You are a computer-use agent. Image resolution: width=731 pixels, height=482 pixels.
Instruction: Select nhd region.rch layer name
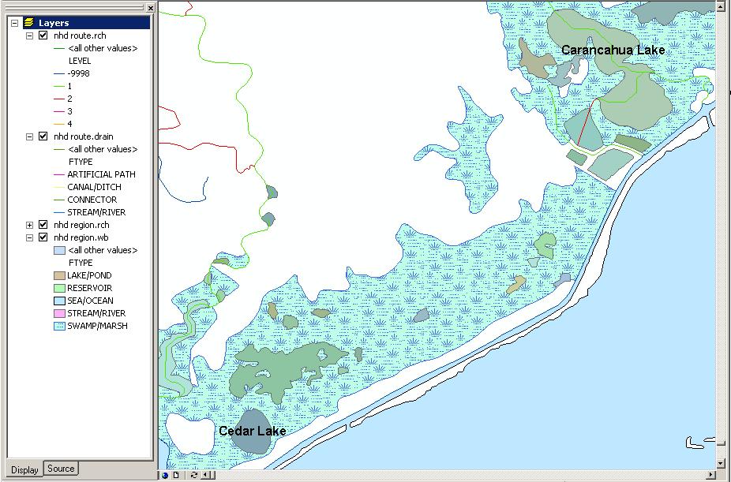coord(81,225)
